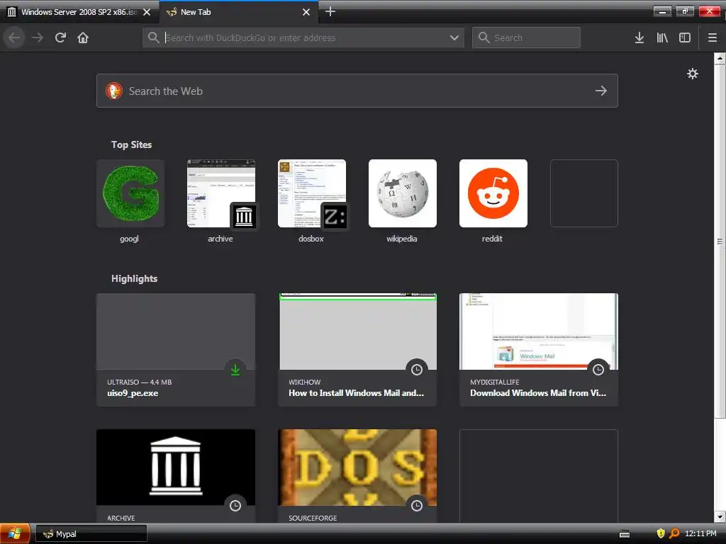Expand the address bar history dropdown

[454, 38]
